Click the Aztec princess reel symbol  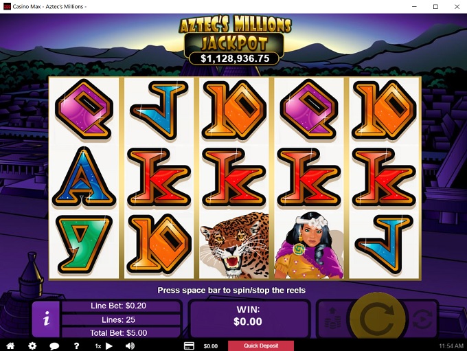(309, 245)
